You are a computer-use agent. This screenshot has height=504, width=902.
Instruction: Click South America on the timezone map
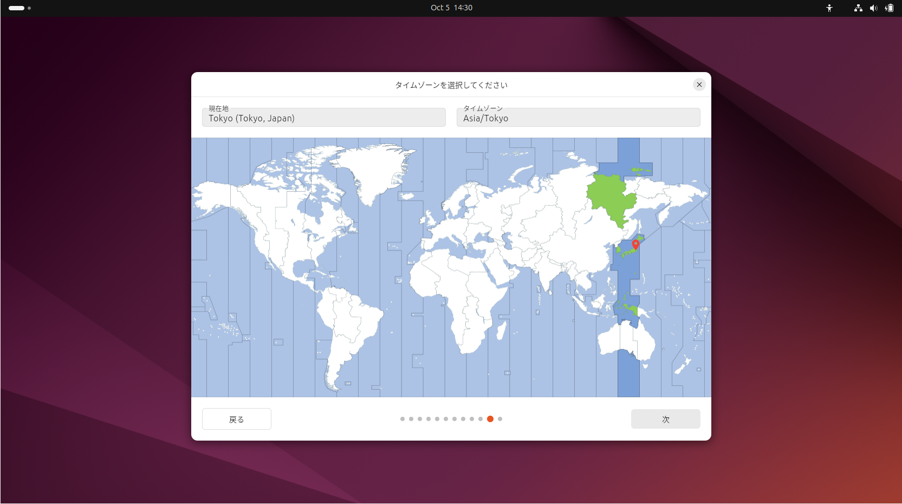[347, 325]
